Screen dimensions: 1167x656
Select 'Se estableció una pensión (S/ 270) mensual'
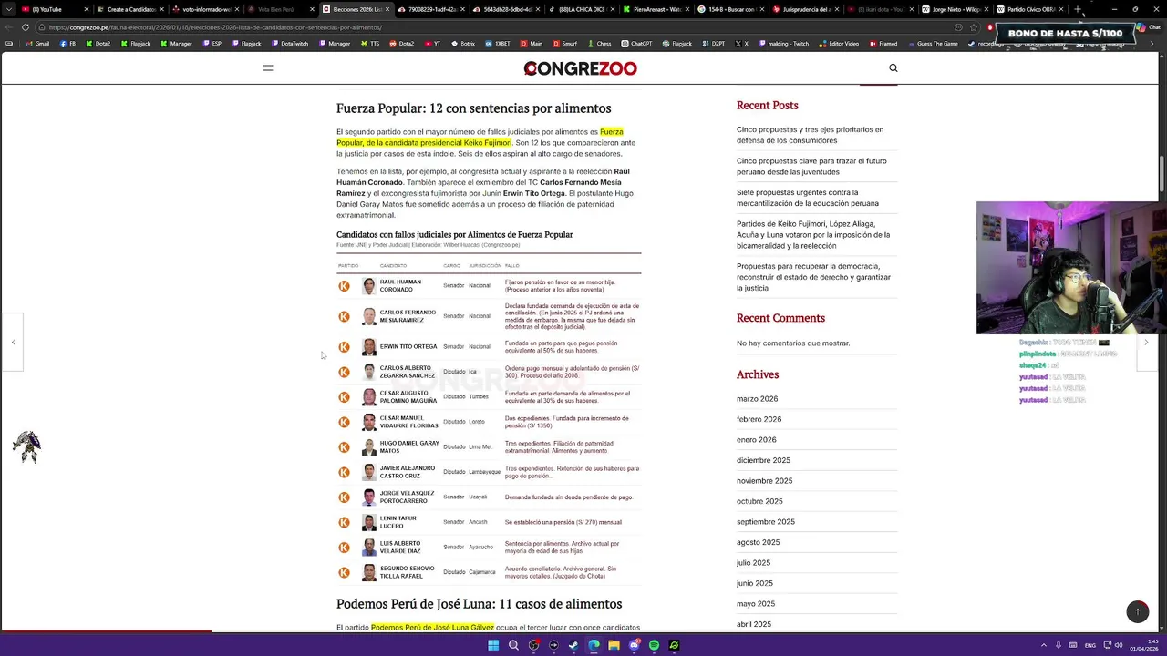click(x=563, y=522)
